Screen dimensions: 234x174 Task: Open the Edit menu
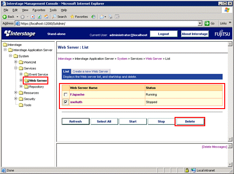coord(15,10)
